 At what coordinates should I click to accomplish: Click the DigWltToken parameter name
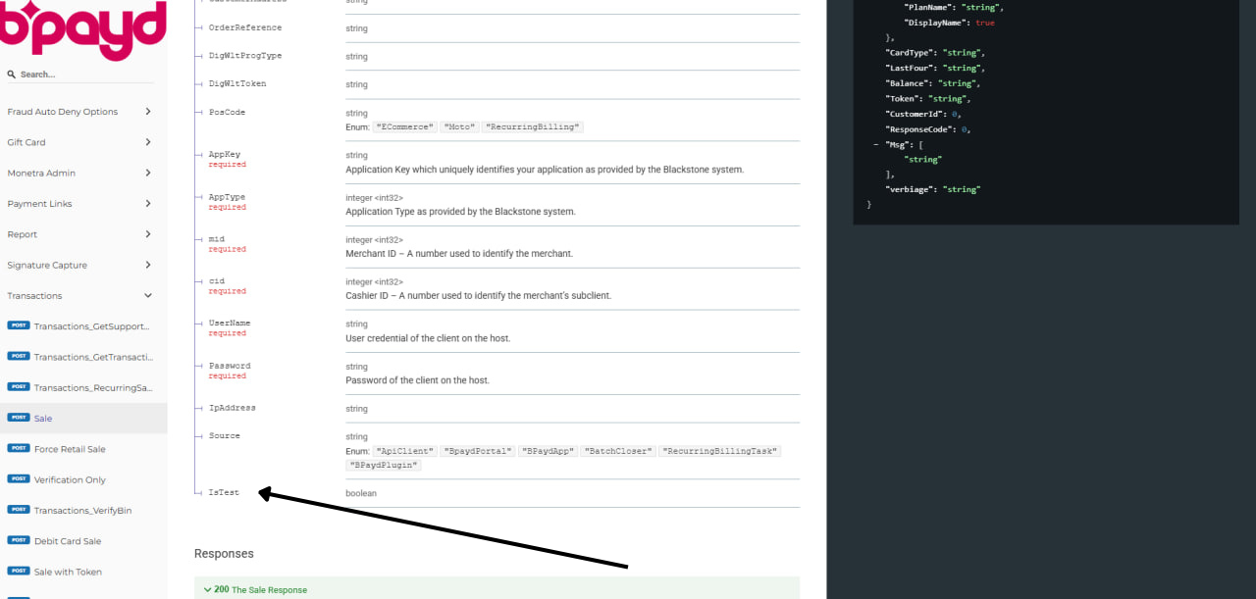pos(237,83)
